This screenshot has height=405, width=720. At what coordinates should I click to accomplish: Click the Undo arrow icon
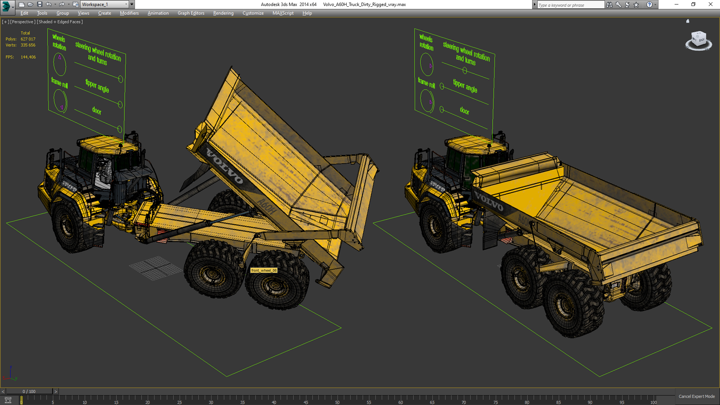pyautogui.click(x=48, y=4)
